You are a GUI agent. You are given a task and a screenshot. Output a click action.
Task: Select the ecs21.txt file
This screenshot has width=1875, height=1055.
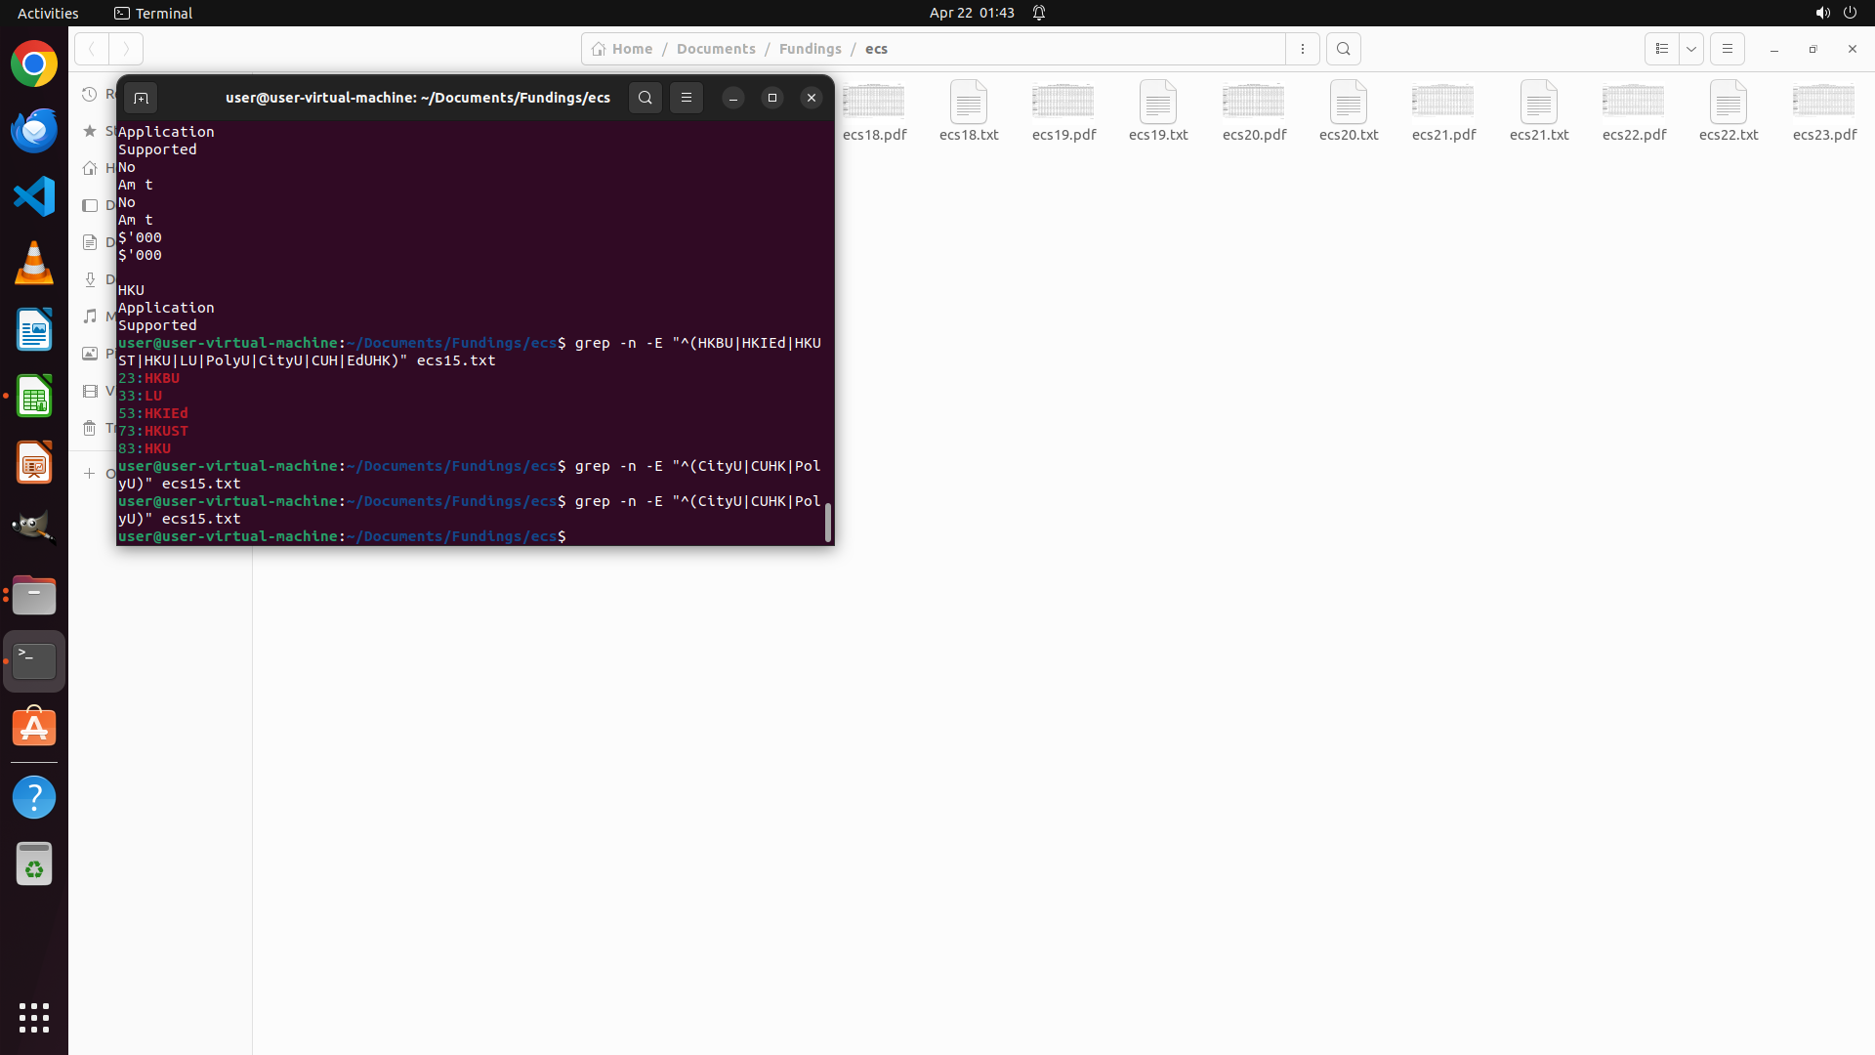1538,111
